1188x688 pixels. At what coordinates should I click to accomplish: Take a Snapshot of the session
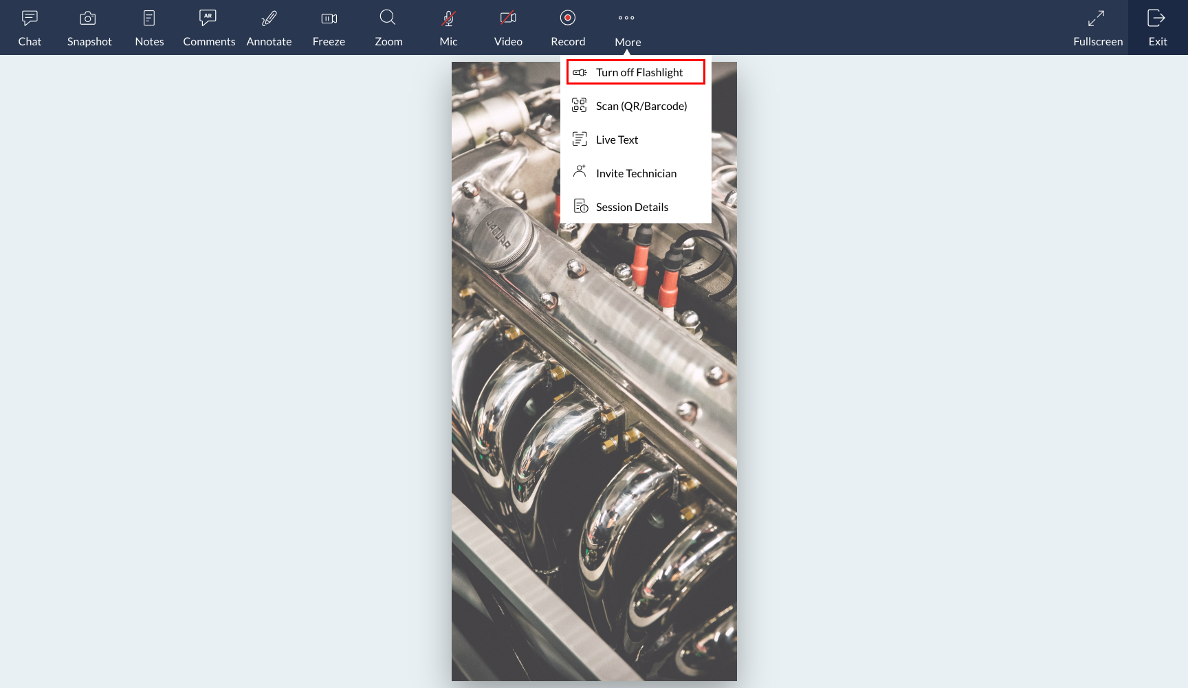click(89, 27)
